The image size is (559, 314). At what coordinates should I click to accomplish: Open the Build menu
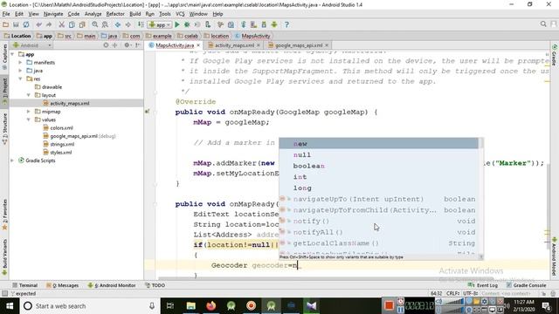point(135,14)
